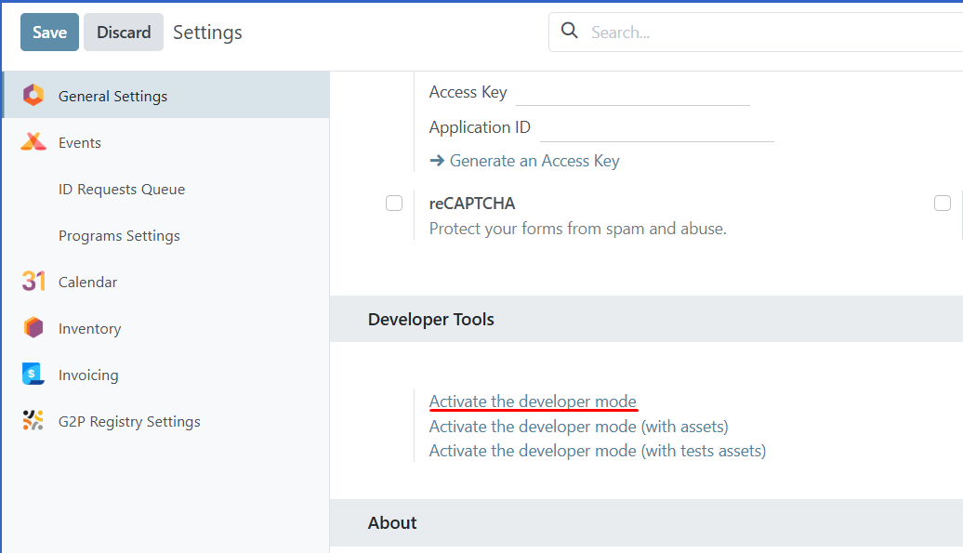
Task: Click the Calendar icon
Action: pyautogui.click(x=33, y=281)
